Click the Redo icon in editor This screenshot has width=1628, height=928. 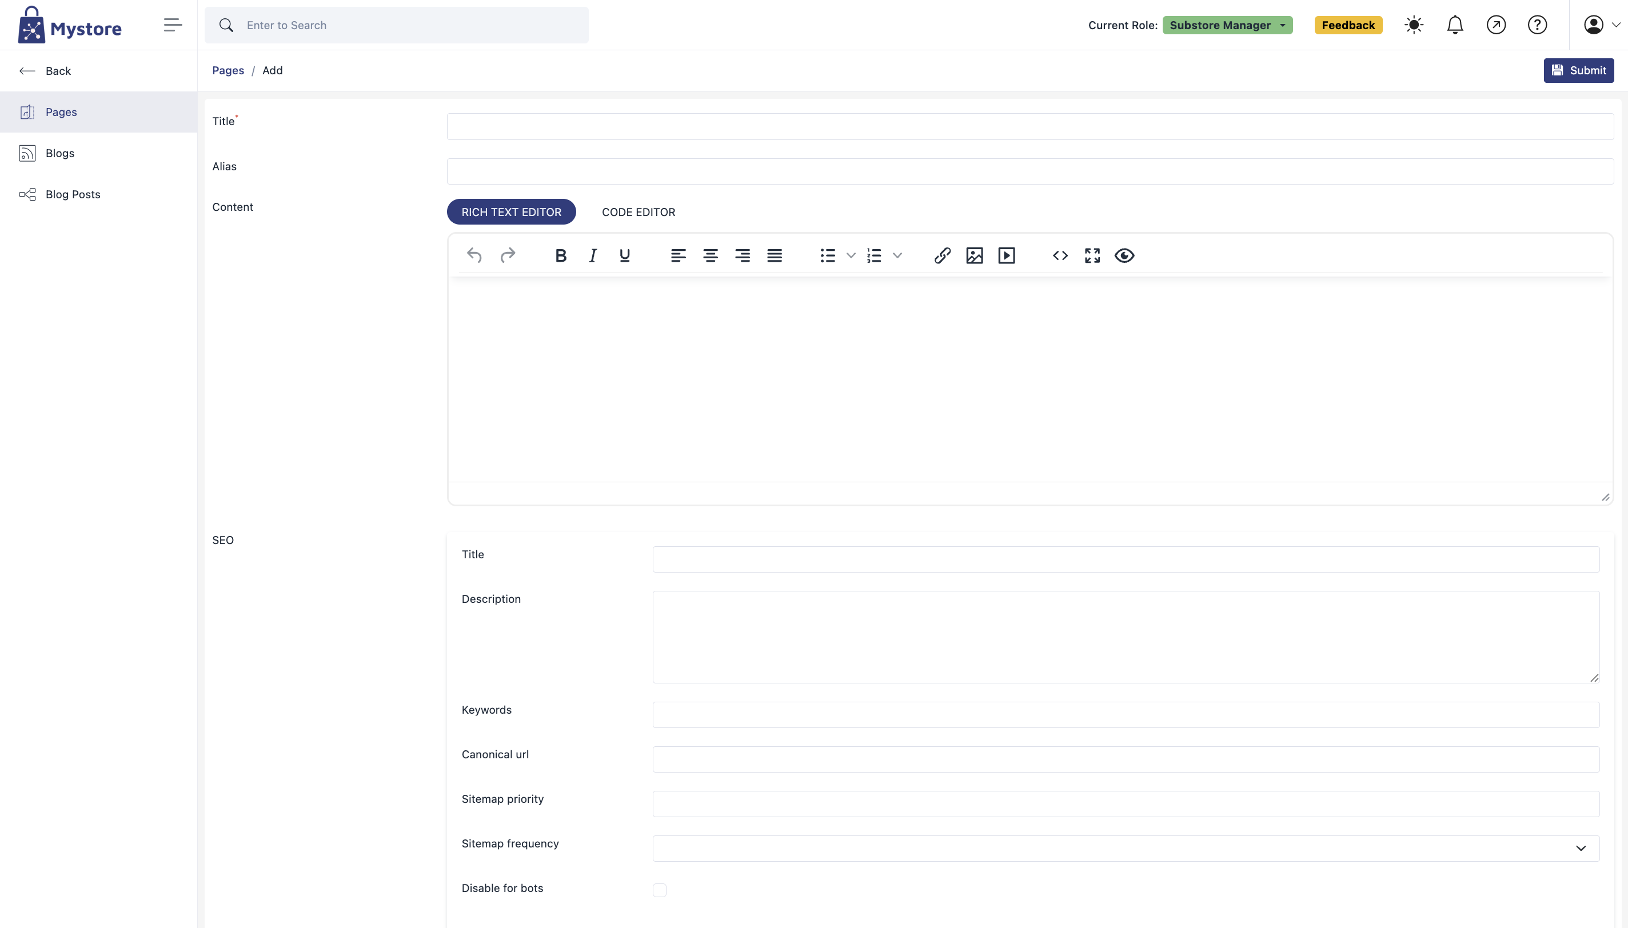pyautogui.click(x=508, y=255)
